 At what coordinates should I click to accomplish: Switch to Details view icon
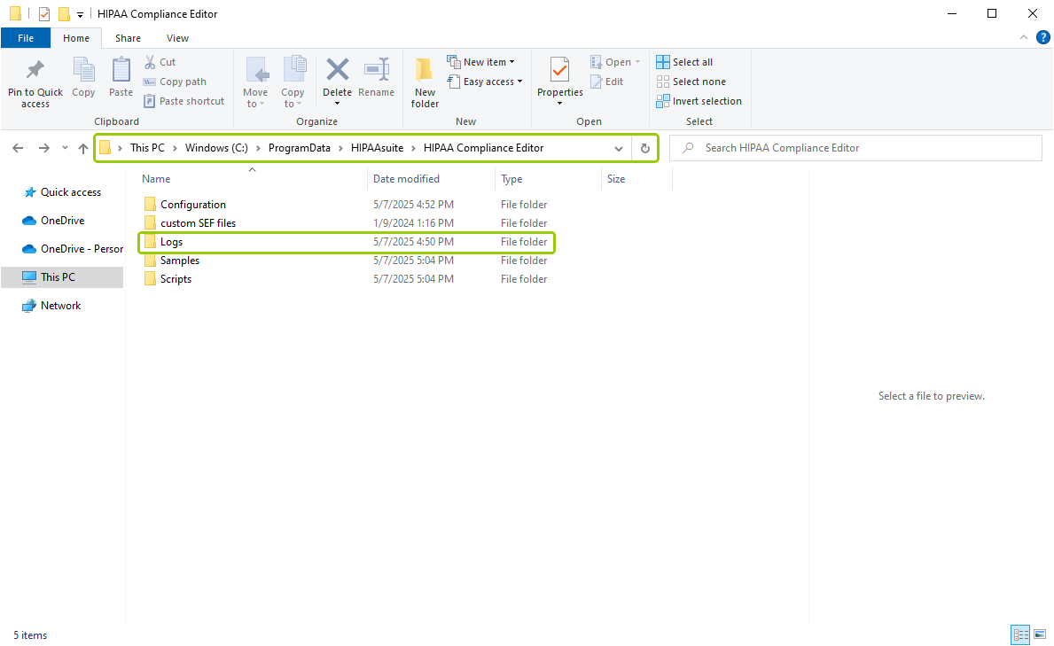click(x=1020, y=634)
